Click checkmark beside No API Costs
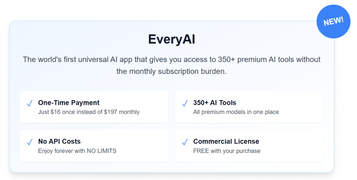357x180 pixels. click(30, 142)
